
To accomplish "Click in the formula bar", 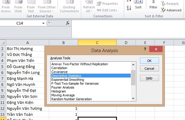I will (x=128, y=29).
